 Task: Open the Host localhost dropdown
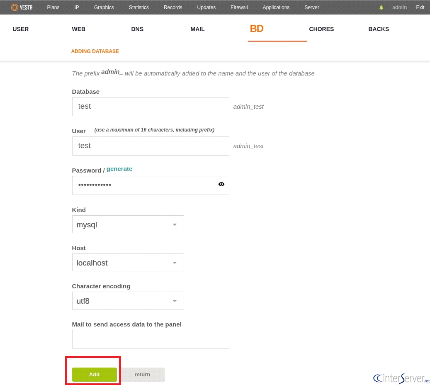128,262
